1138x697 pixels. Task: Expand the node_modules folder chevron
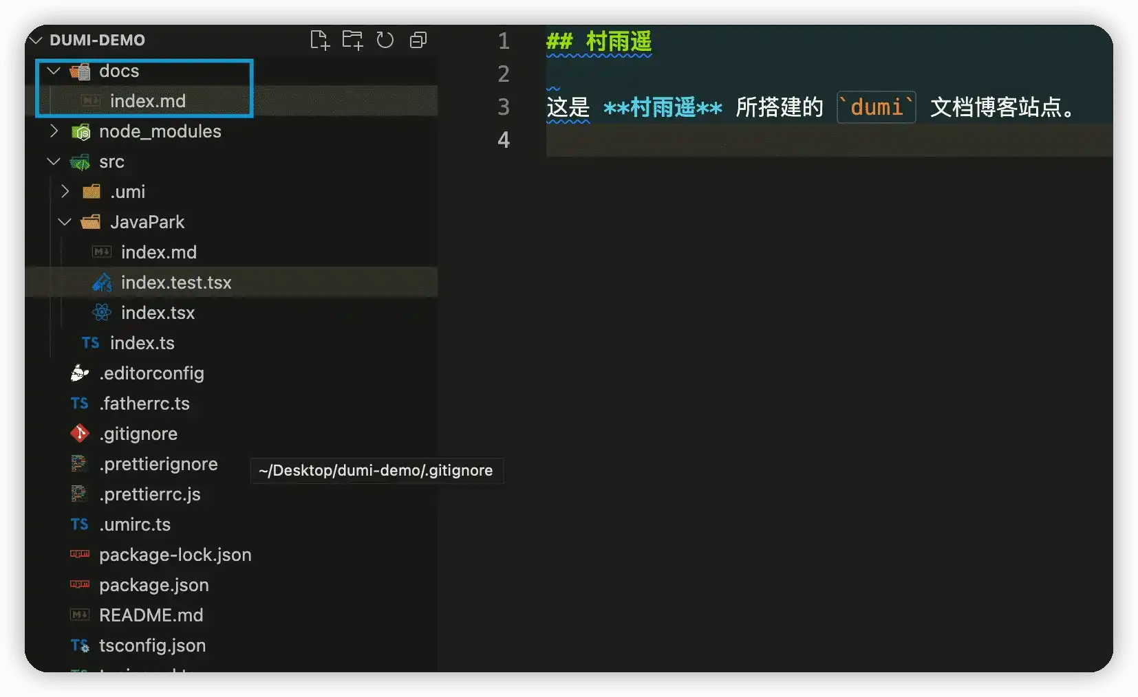click(54, 131)
